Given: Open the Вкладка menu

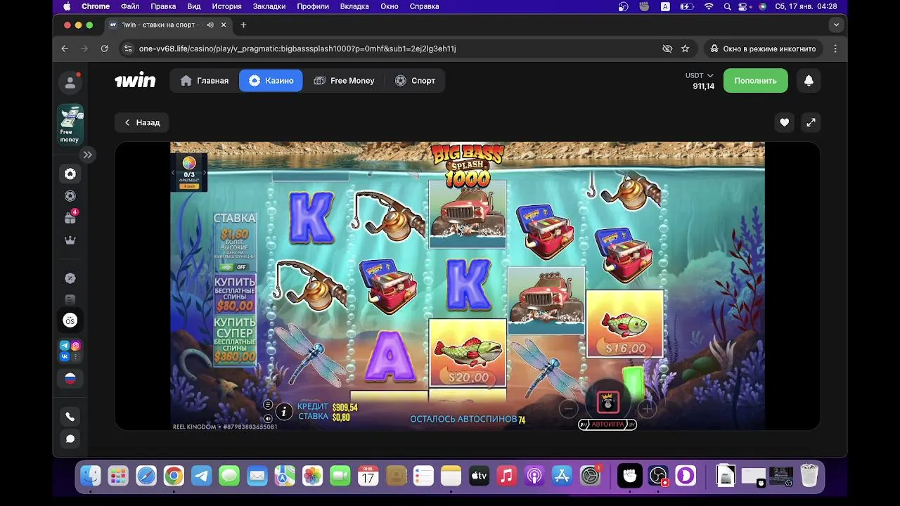Looking at the screenshot, I should click(x=354, y=6).
